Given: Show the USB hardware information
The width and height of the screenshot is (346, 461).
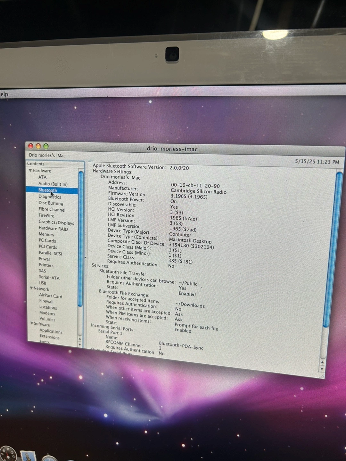Looking at the screenshot, I should [43, 283].
